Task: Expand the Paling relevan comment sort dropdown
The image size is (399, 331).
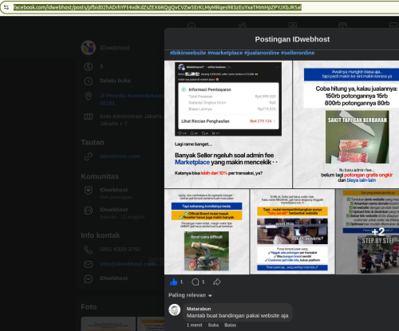Action: [x=190, y=295]
